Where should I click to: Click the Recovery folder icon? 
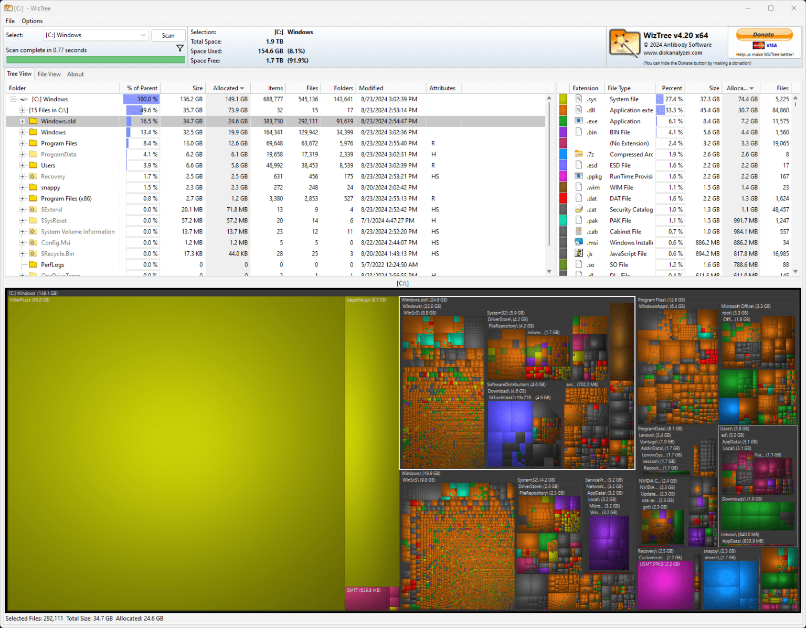click(x=33, y=176)
